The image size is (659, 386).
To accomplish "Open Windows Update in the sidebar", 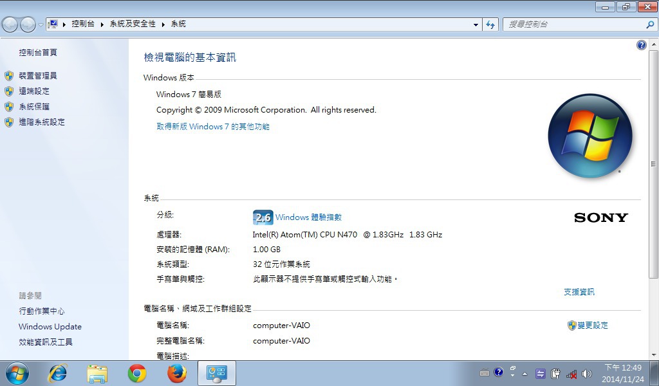I will click(50, 327).
